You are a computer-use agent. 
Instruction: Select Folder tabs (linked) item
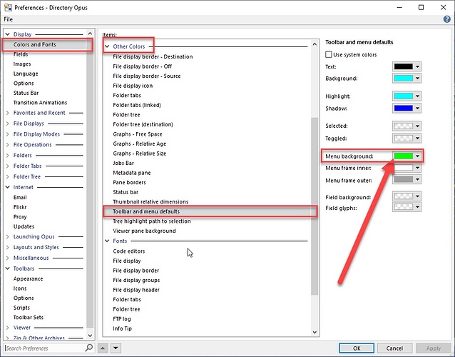point(137,105)
